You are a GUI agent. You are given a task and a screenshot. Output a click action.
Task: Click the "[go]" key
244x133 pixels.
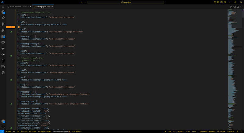point(21,22)
